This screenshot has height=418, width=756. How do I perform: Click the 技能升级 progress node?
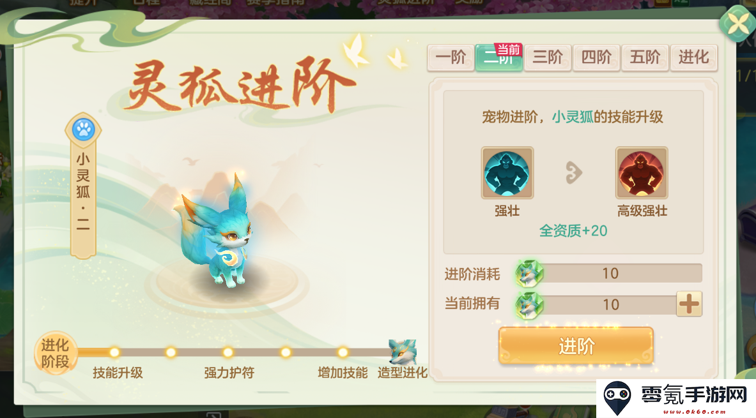(114, 352)
